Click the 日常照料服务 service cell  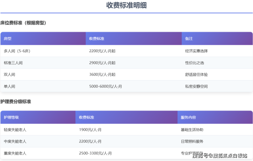click(x=192, y=141)
